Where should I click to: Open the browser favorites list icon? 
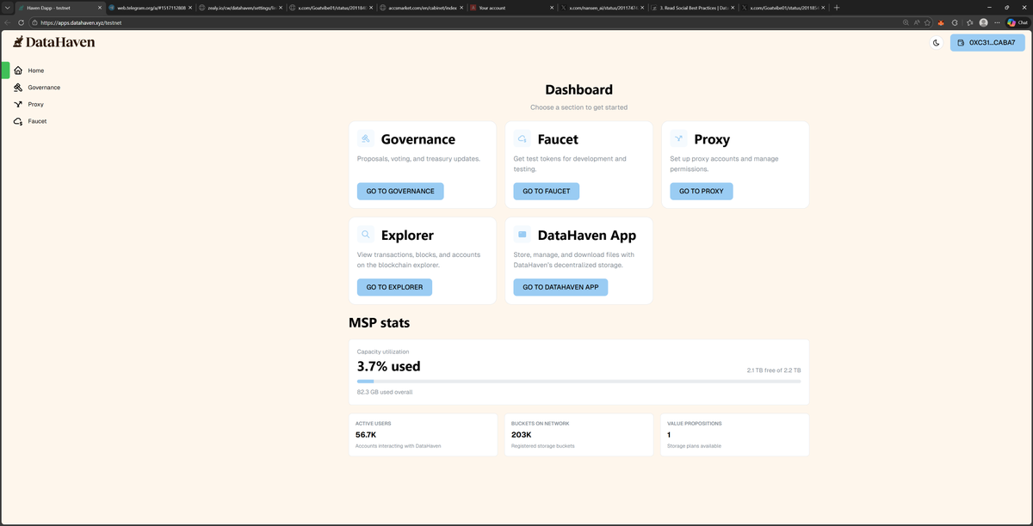(x=969, y=22)
